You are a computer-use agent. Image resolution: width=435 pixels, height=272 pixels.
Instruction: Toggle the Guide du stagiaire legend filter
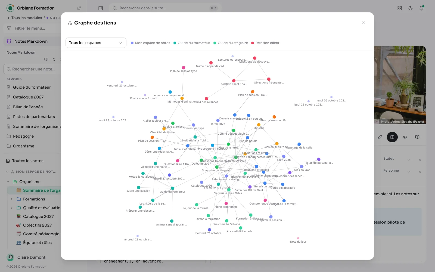[231, 43]
